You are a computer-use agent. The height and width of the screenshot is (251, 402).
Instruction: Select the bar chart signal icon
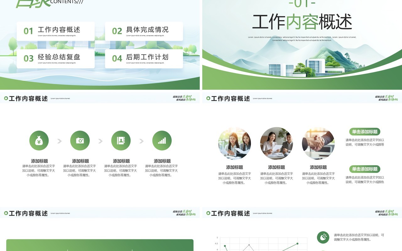[162, 141]
